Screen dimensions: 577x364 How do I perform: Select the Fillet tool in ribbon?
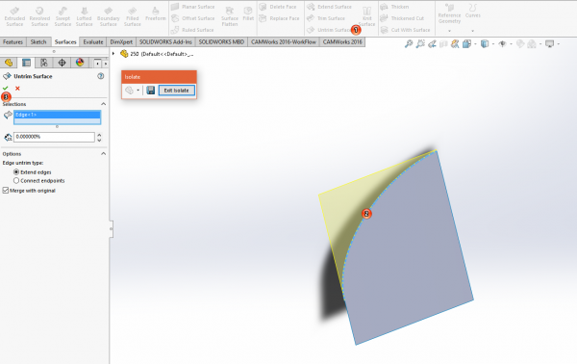[x=248, y=13]
